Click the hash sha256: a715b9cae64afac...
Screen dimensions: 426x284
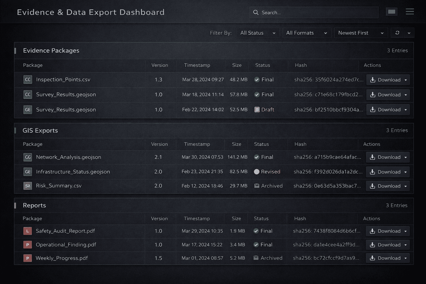(328, 157)
